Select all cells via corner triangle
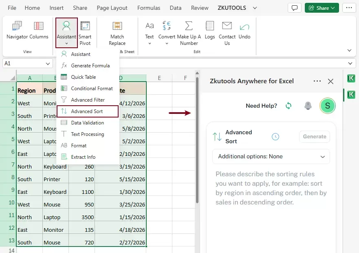Viewport: 359px width, 253px height. pyautogui.click(x=12, y=78)
